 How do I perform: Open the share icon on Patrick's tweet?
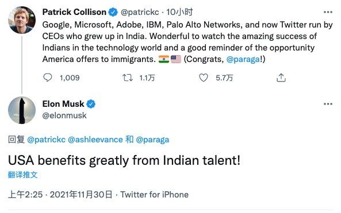(281, 78)
